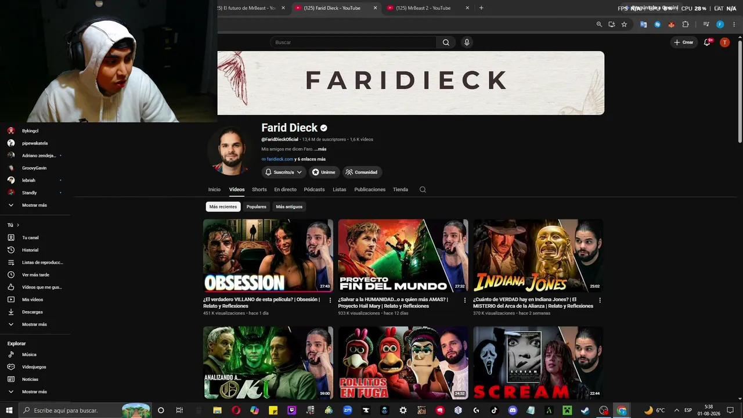Open the Obsession video thumbnail
The image size is (743, 418).
pyautogui.click(x=268, y=255)
